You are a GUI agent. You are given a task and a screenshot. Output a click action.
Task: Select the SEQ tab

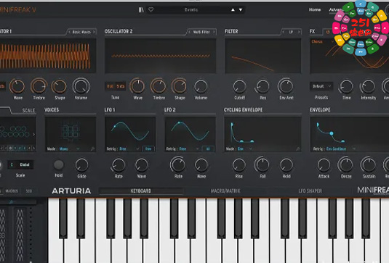[29, 191]
